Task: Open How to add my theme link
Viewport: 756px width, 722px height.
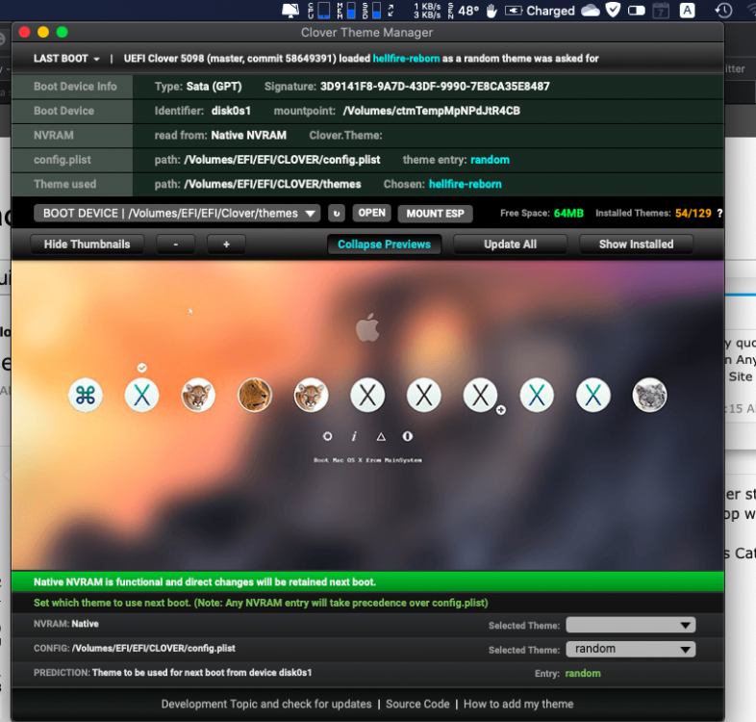Action: coord(518,704)
